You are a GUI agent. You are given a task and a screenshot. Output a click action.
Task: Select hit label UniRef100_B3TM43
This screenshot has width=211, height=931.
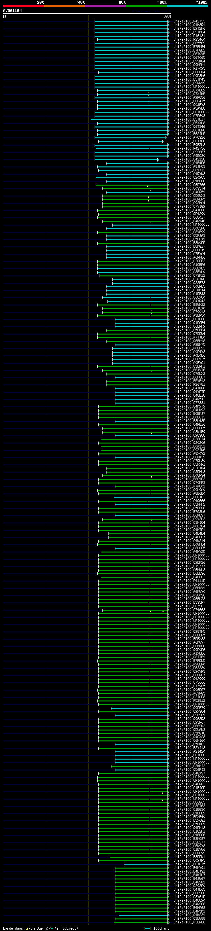[189, 80]
